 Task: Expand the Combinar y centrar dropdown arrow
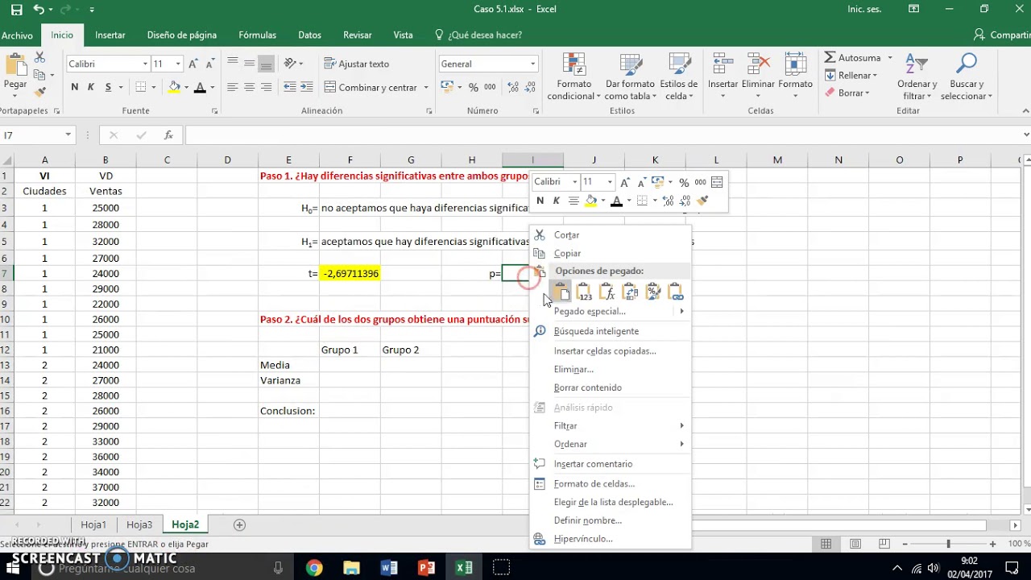click(426, 87)
